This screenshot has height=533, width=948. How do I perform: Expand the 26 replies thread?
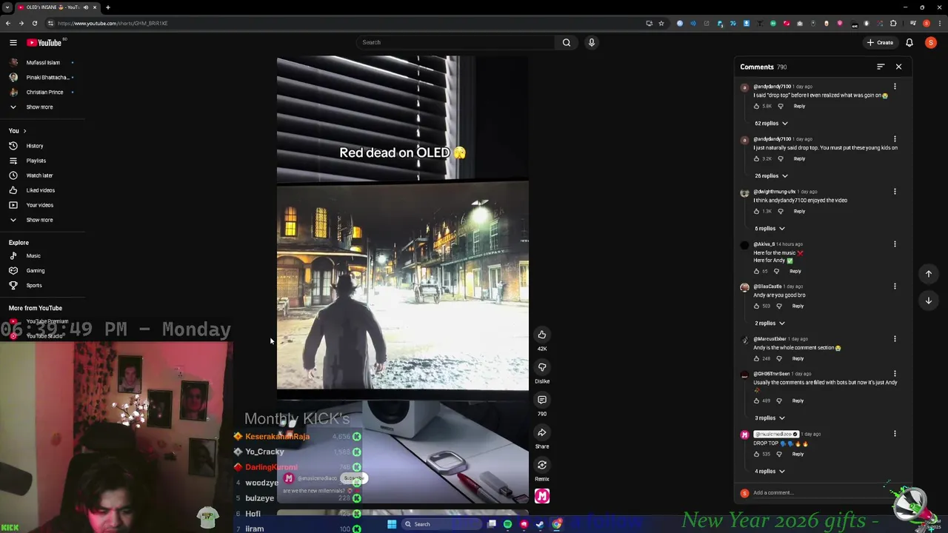[771, 175]
